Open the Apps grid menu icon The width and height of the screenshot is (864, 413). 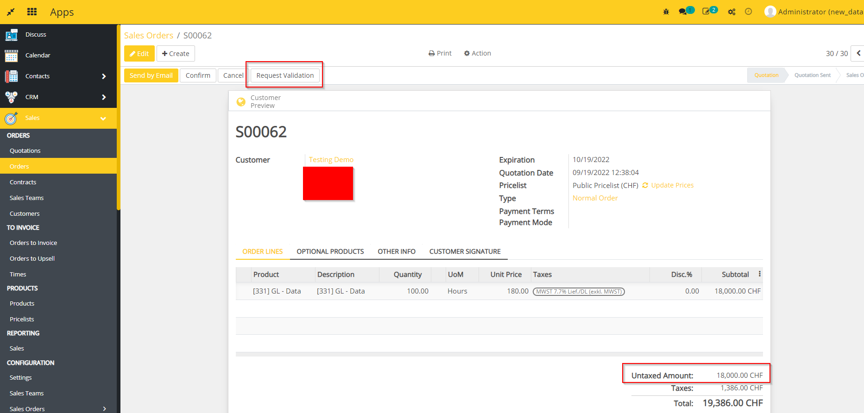click(x=32, y=12)
